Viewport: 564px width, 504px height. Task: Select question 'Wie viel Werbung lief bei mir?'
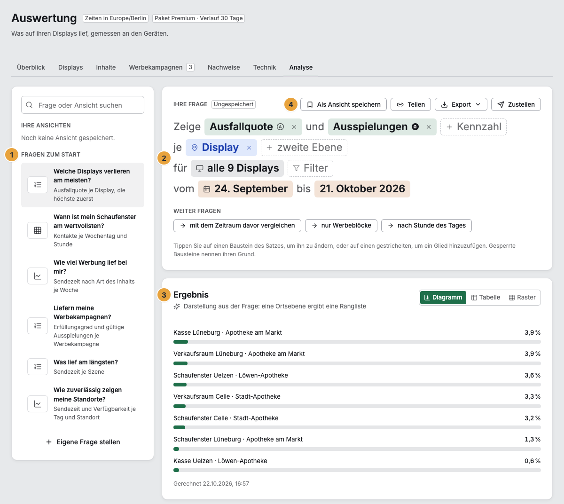coord(83,276)
